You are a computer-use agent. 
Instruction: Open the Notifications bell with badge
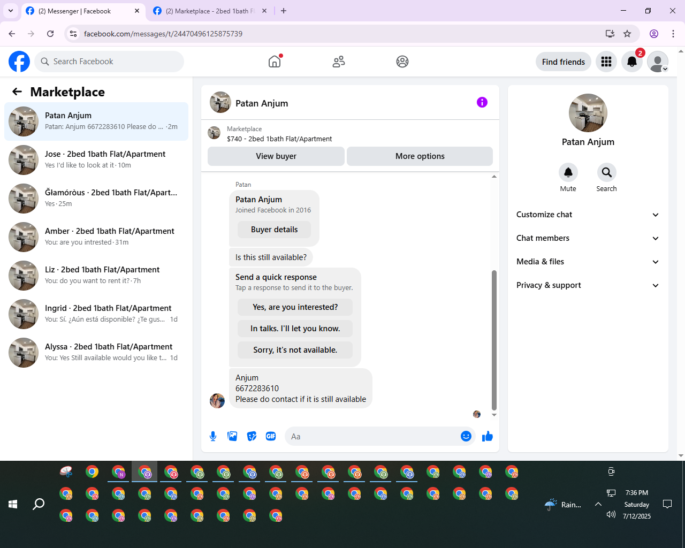pyautogui.click(x=632, y=62)
